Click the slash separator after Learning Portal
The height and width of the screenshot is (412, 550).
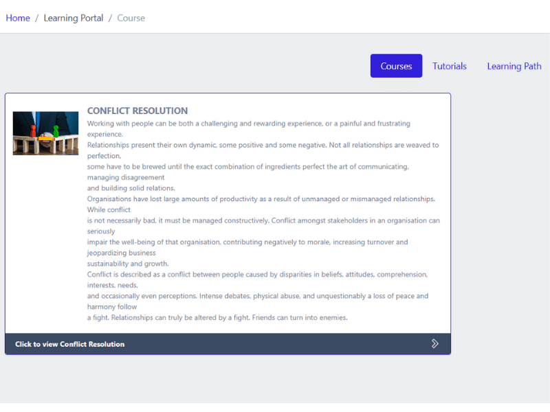click(x=110, y=18)
